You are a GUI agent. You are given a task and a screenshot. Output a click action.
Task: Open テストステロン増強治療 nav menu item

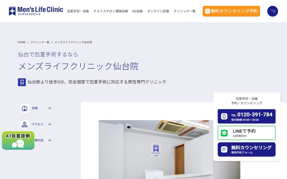[x=110, y=11]
